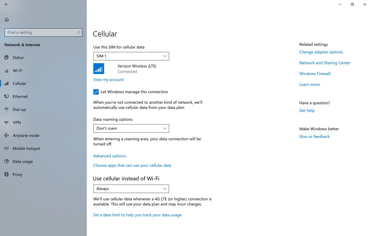This screenshot has height=236, width=371.
Task: Click the Mobile hotspot antenna icon
Action: point(7,148)
